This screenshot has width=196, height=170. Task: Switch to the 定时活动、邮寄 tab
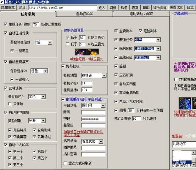point(141,14)
